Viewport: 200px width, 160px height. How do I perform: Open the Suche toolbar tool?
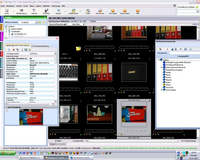[7, 11]
